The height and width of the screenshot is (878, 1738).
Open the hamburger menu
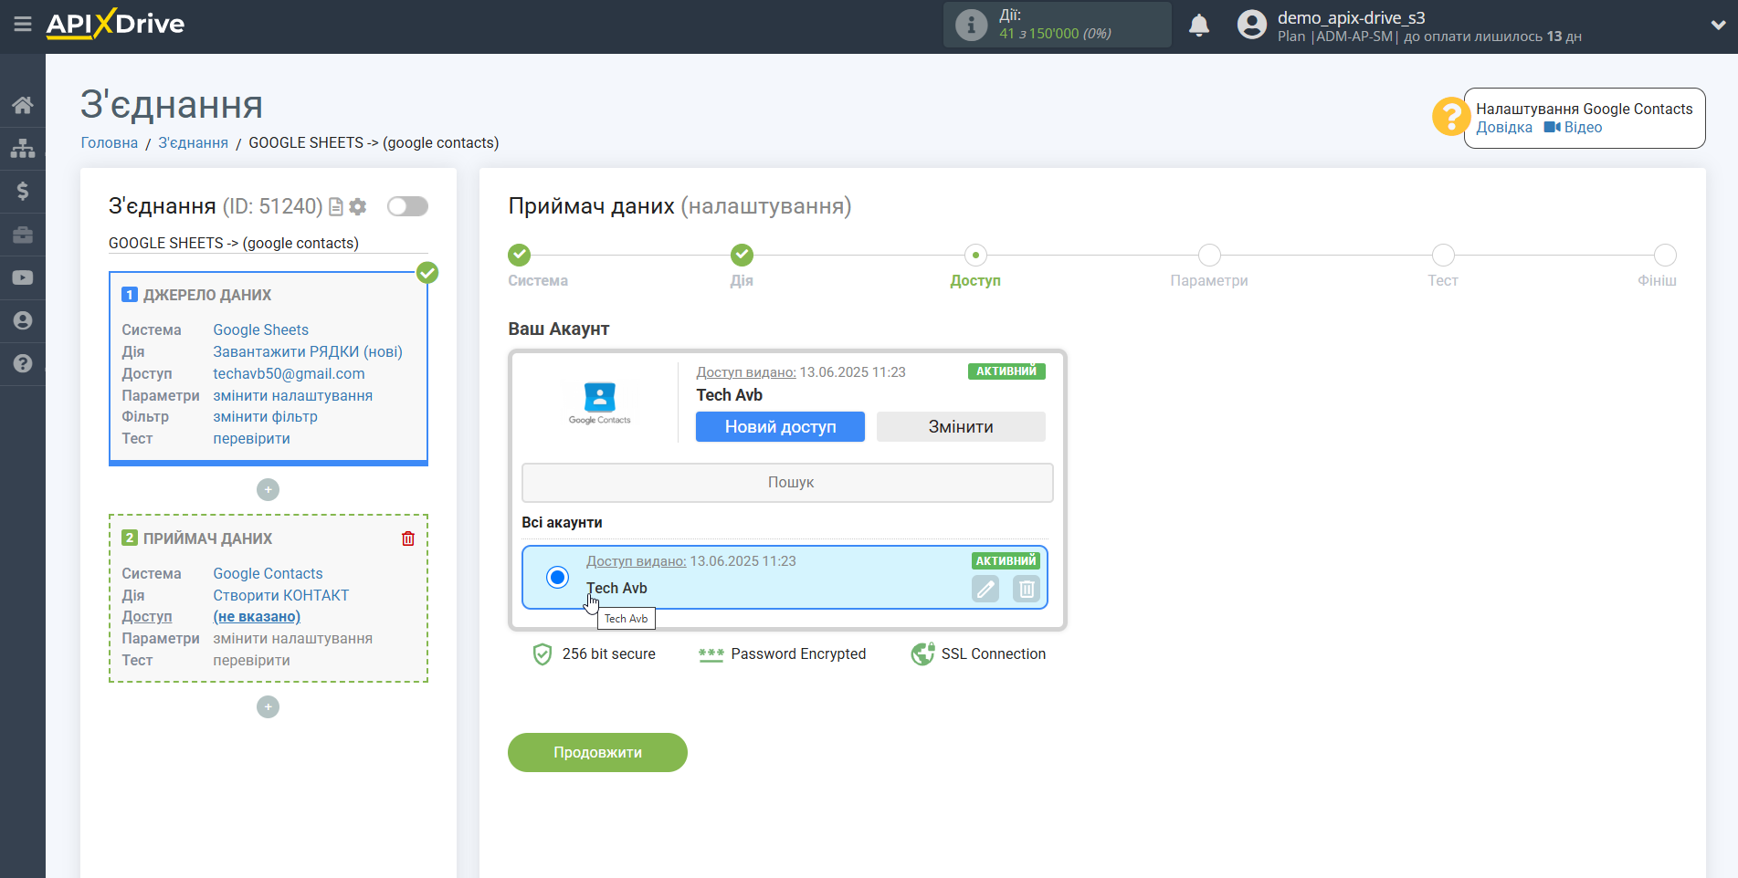pyautogui.click(x=23, y=25)
